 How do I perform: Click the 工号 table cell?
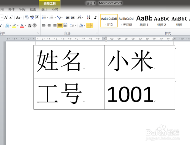[69, 94]
